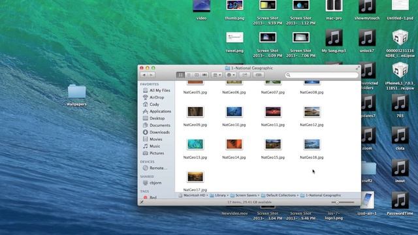
Task: Switch Finder to icon view
Action: click(x=181, y=75)
